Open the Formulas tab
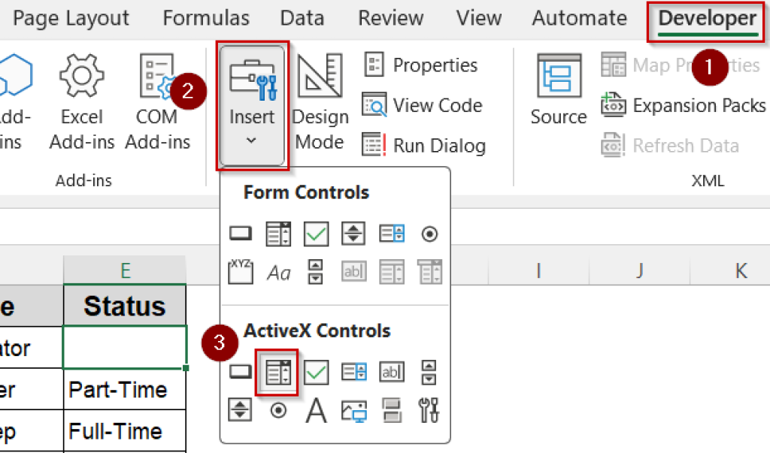Image resolution: width=770 pixels, height=453 pixels. (x=205, y=17)
